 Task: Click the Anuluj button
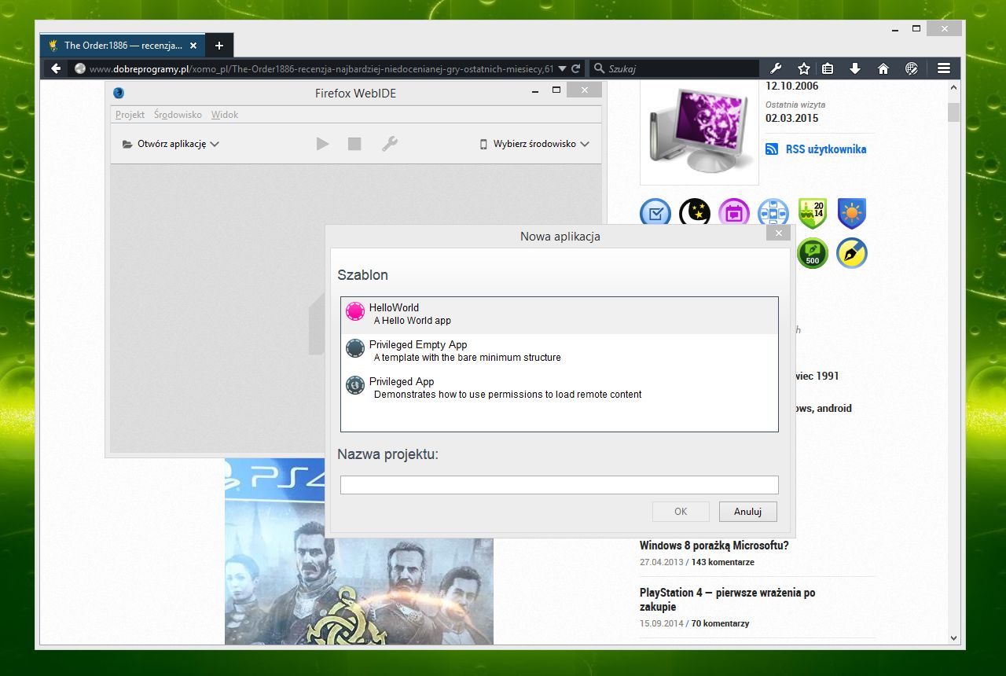748,512
